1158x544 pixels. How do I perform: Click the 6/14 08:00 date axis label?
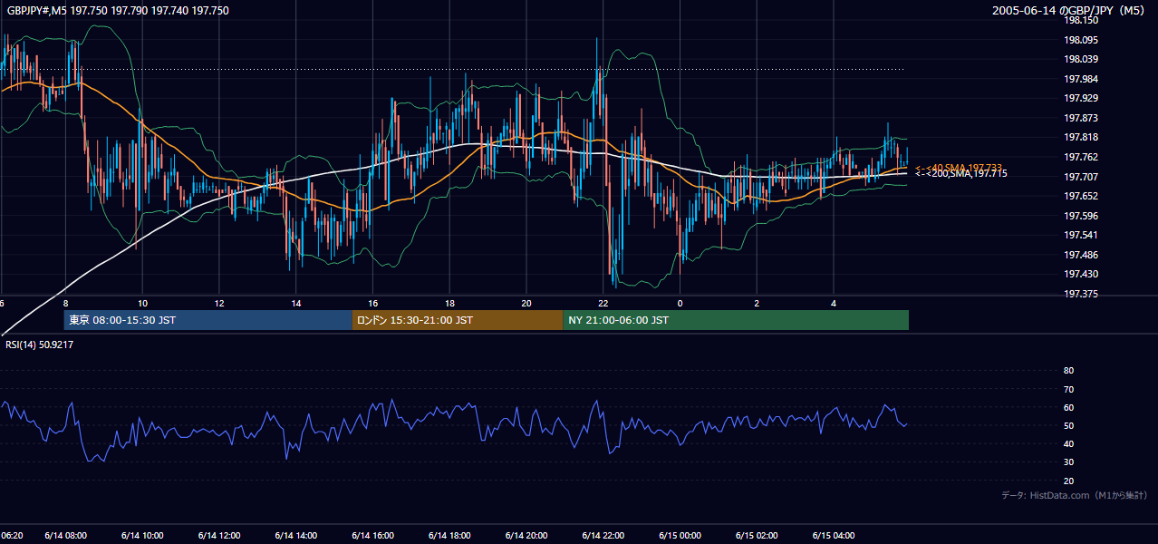[x=65, y=536]
